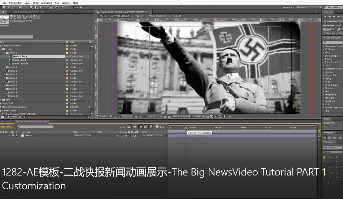Open the magnification 50% dropdown

[x=106, y=117]
